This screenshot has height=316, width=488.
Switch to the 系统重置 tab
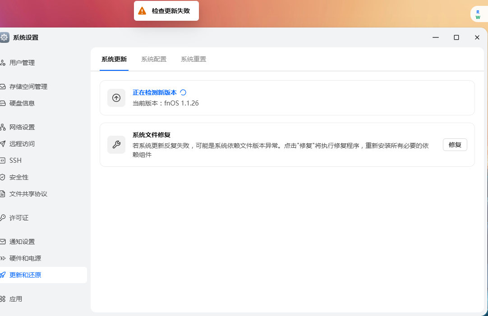pyautogui.click(x=193, y=59)
